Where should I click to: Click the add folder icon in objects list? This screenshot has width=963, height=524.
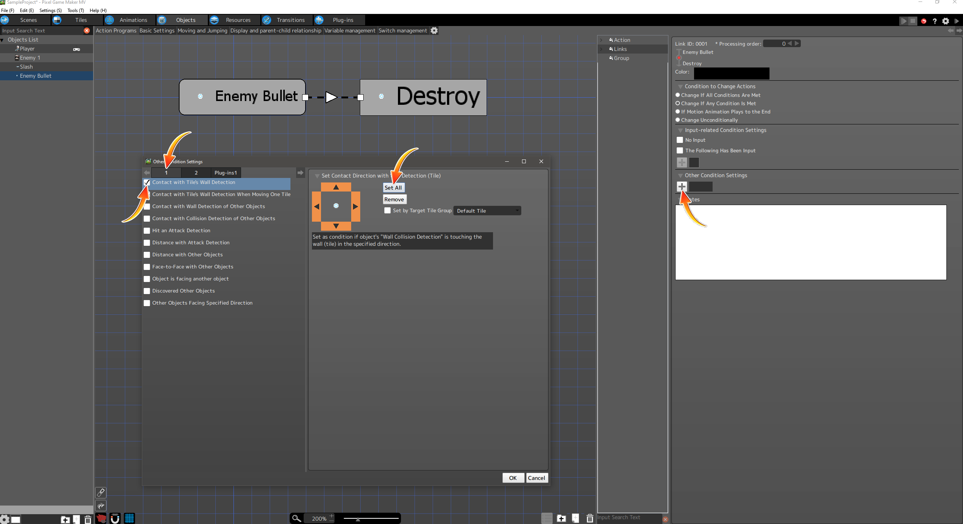(x=65, y=519)
